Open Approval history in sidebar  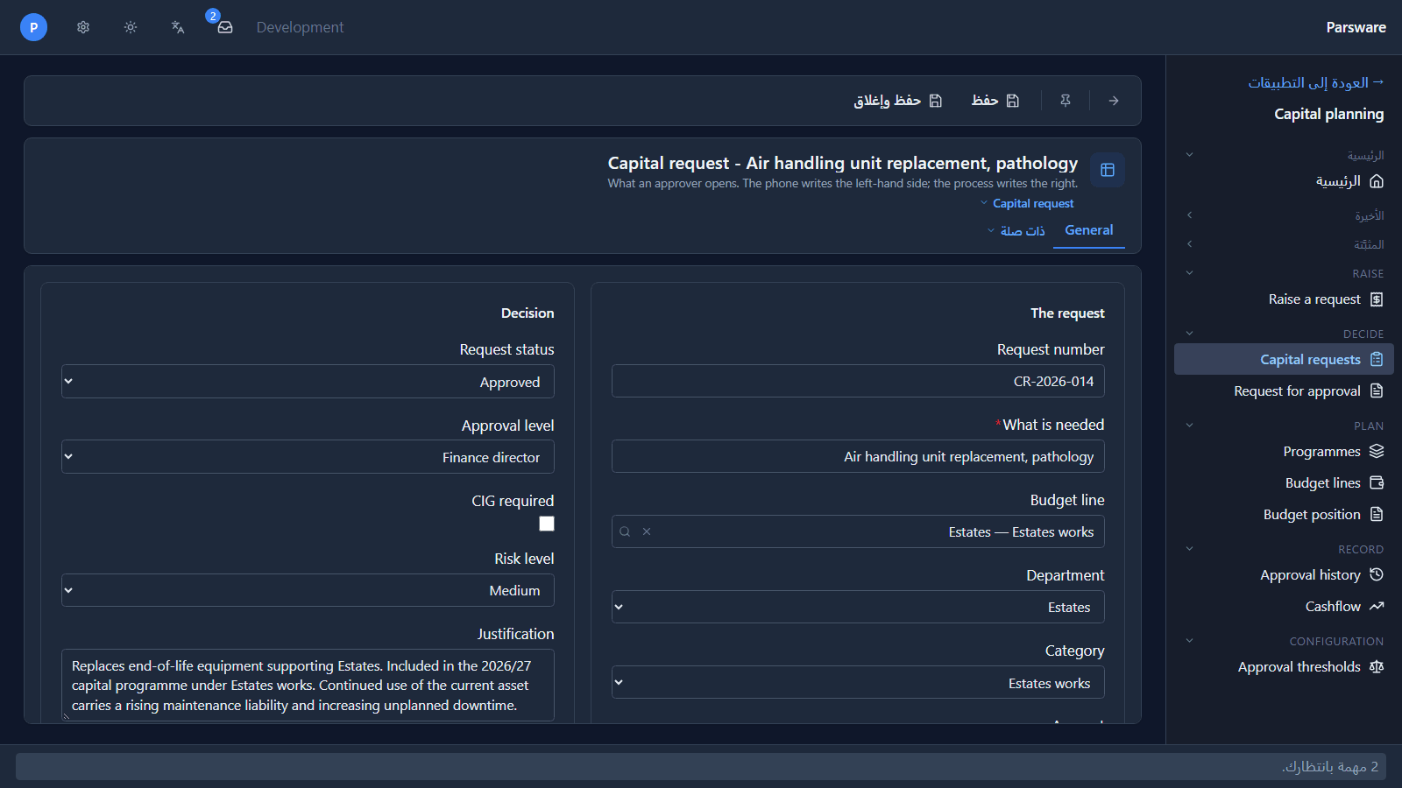(1284, 574)
